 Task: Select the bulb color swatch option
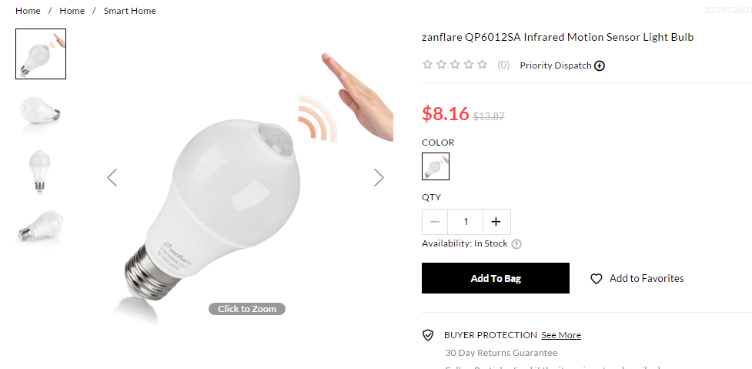pyautogui.click(x=436, y=166)
